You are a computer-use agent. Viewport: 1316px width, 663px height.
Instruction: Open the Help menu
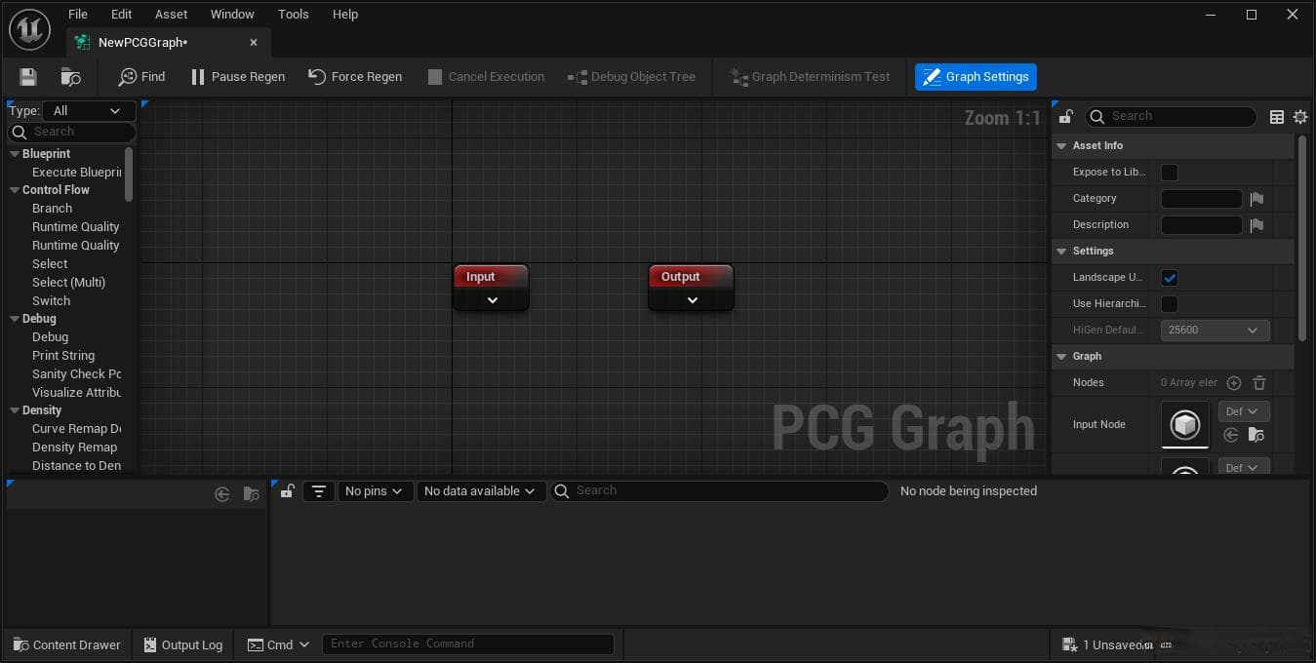[x=345, y=14]
